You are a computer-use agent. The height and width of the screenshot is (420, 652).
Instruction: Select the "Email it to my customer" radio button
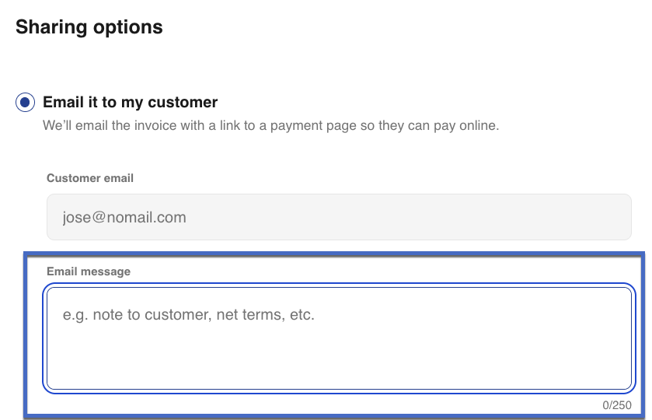tap(26, 103)
